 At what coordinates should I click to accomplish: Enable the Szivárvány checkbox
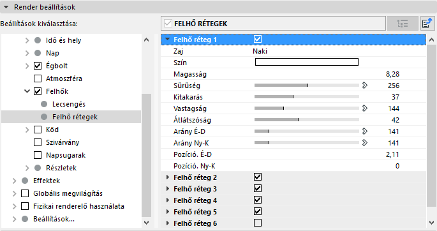[x=38, y=142]
